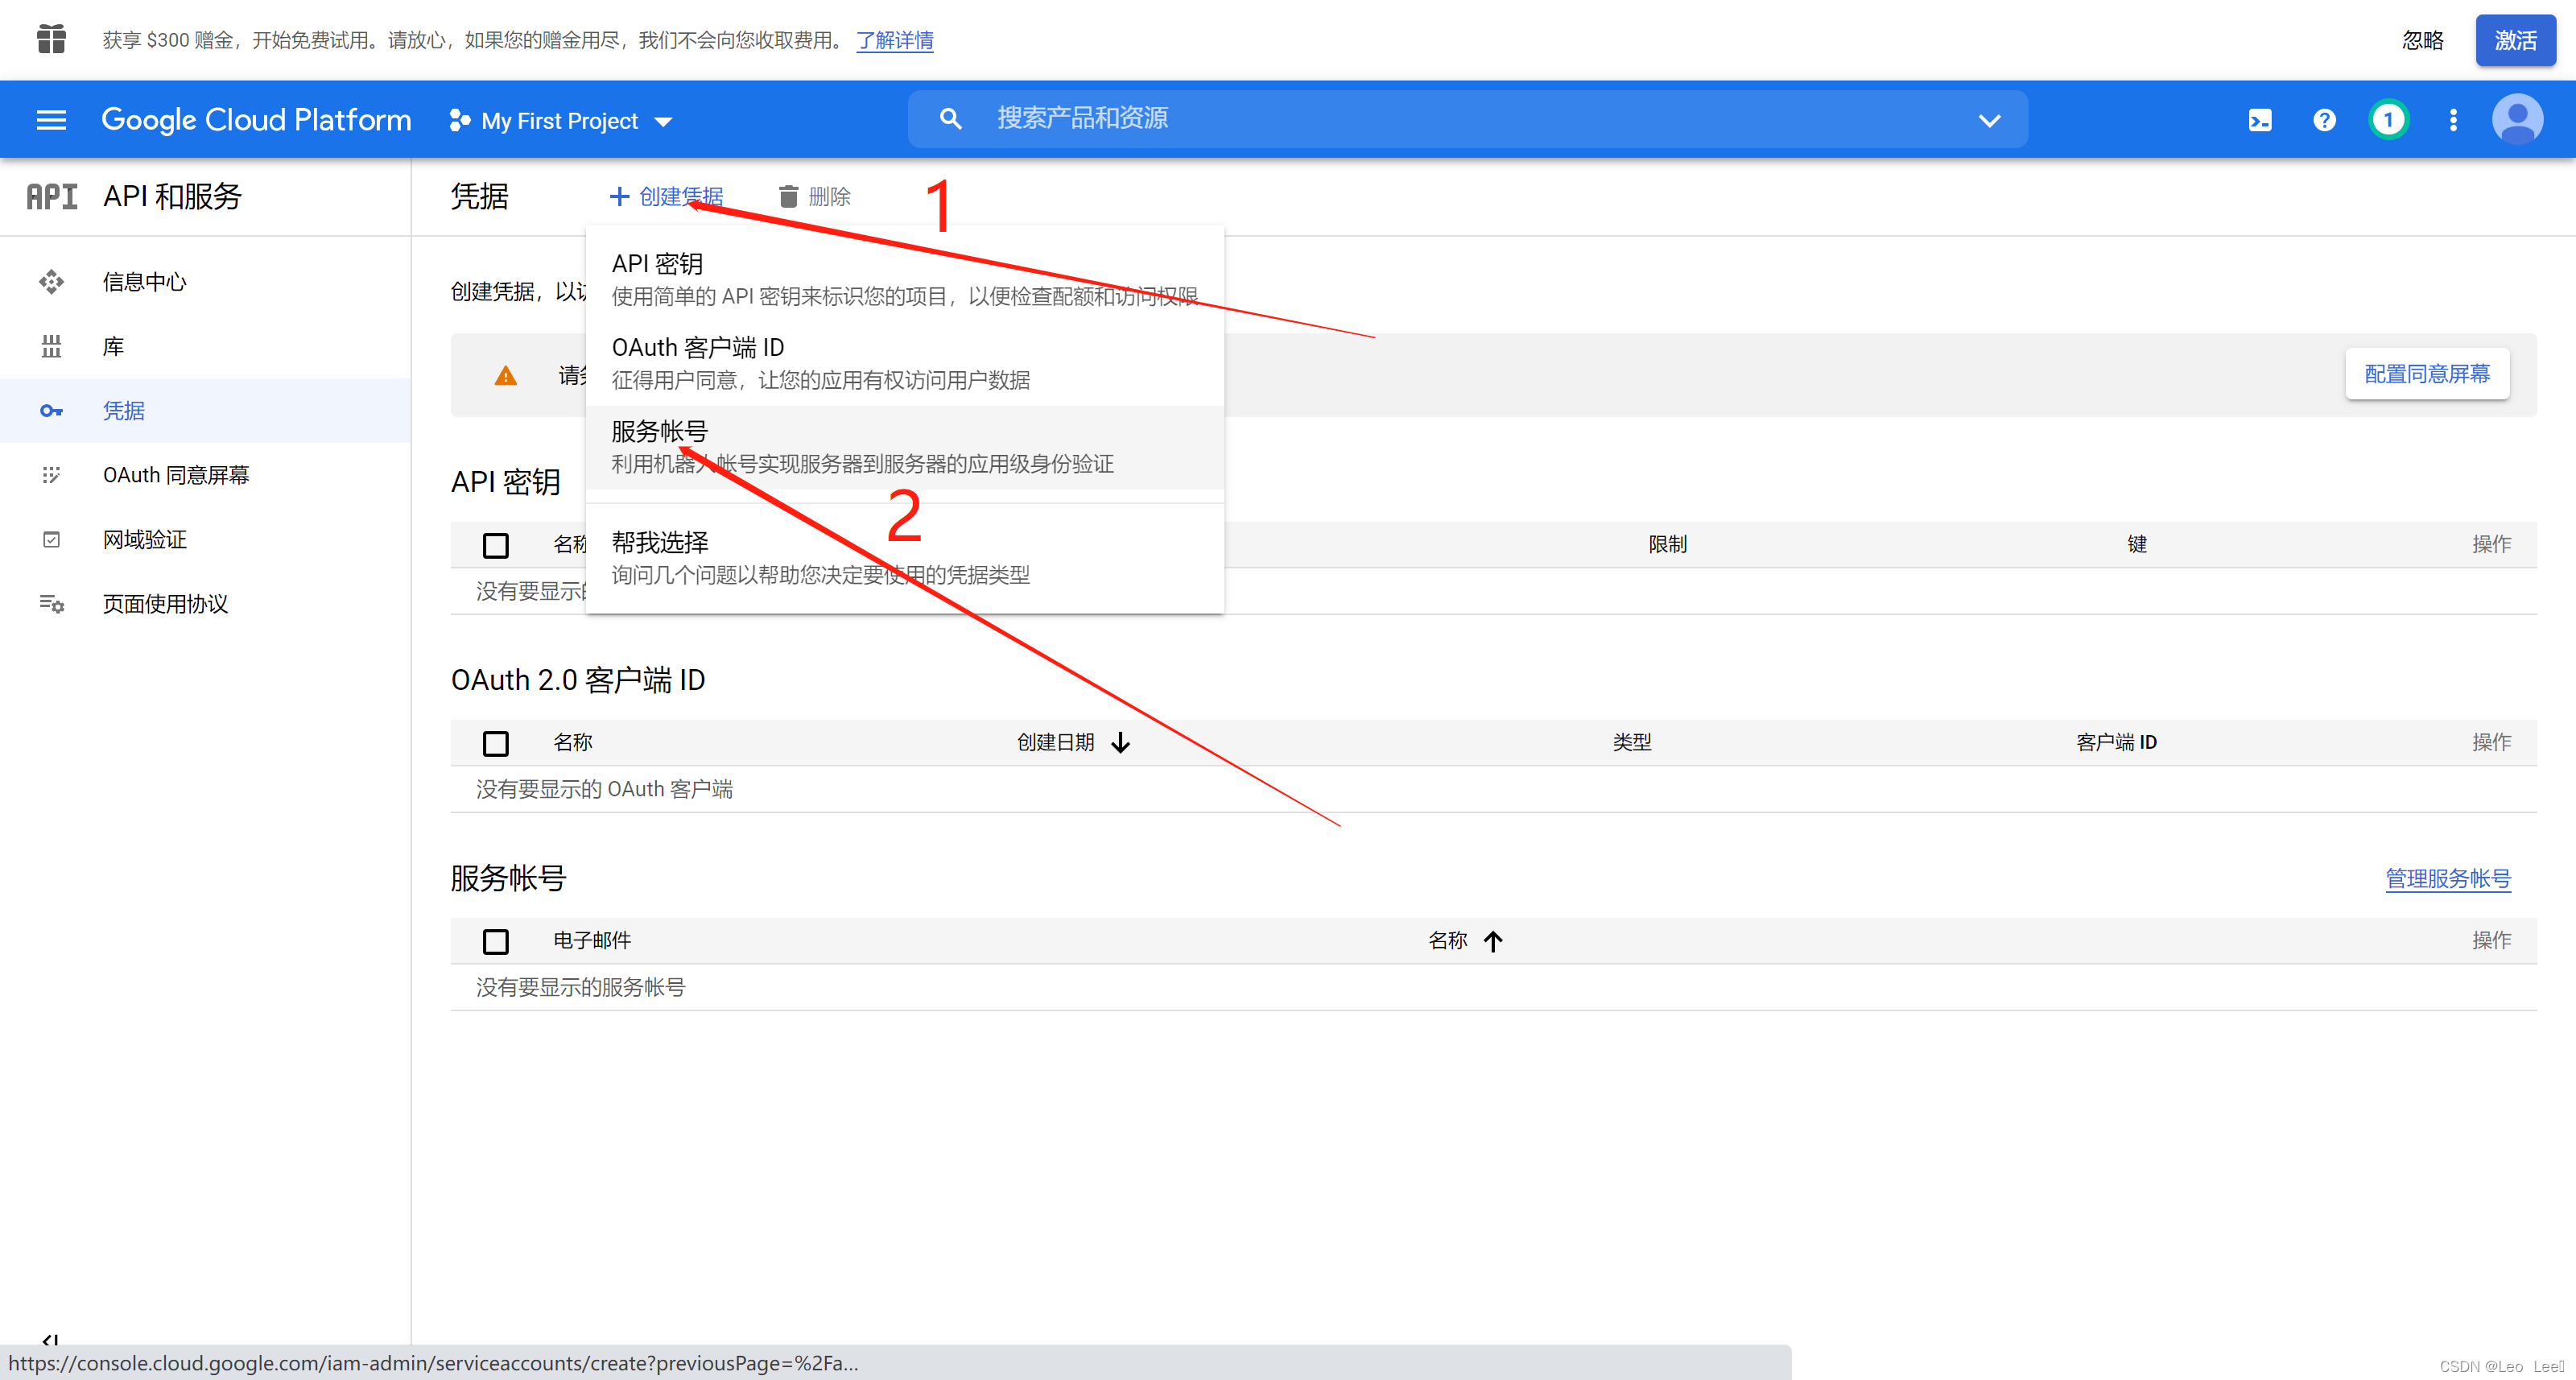This screenshot has height=1380, width=2576.
Task: Open the three-dot more options menu
Action: (x=2452, y=120)
